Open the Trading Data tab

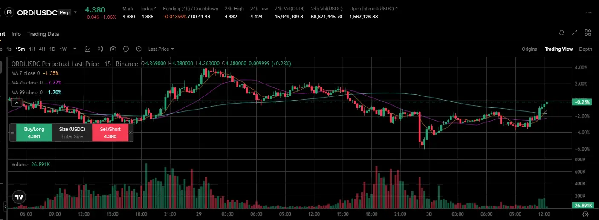click(43, 34)
